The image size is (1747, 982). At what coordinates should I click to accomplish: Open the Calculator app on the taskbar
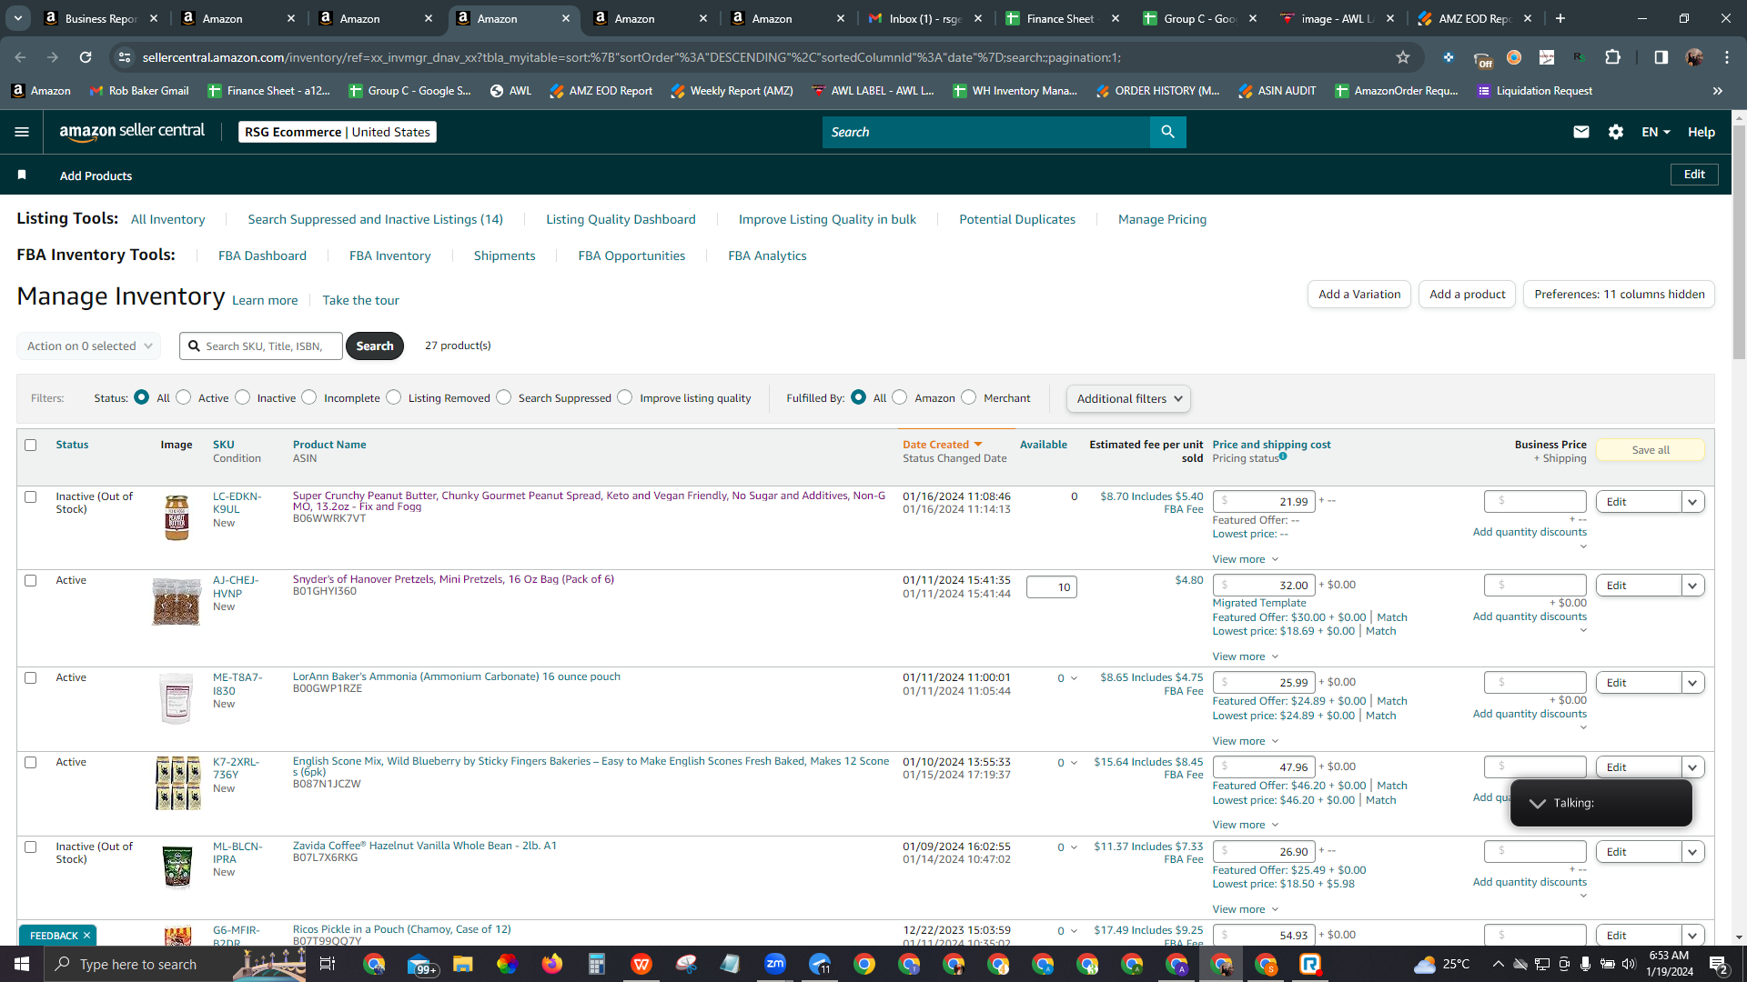(x=597, y=964)
